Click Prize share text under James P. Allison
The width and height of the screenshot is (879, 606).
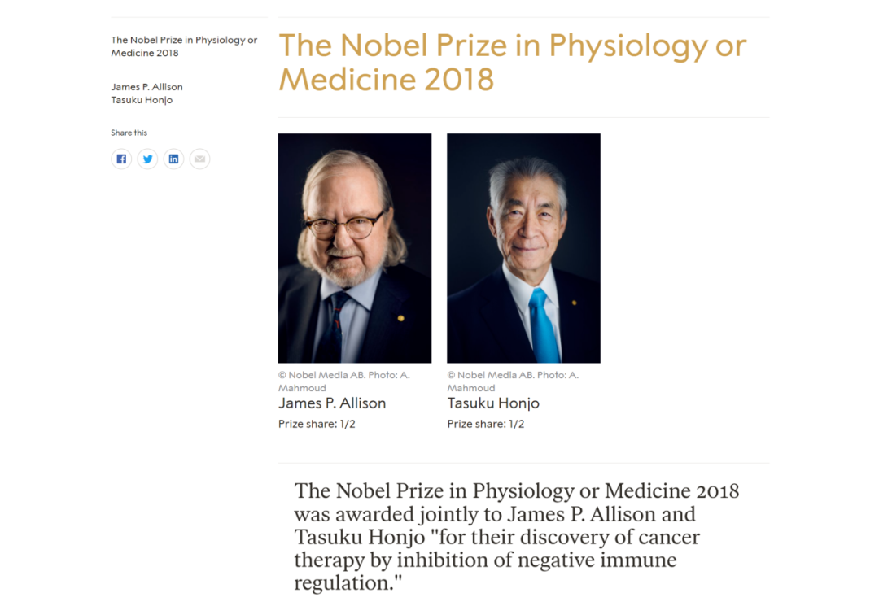pyautogui.click(x=317, y=424)
